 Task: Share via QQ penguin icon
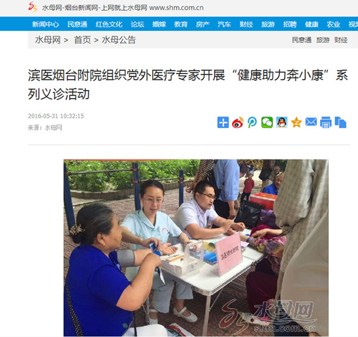[x=282, y=122]
